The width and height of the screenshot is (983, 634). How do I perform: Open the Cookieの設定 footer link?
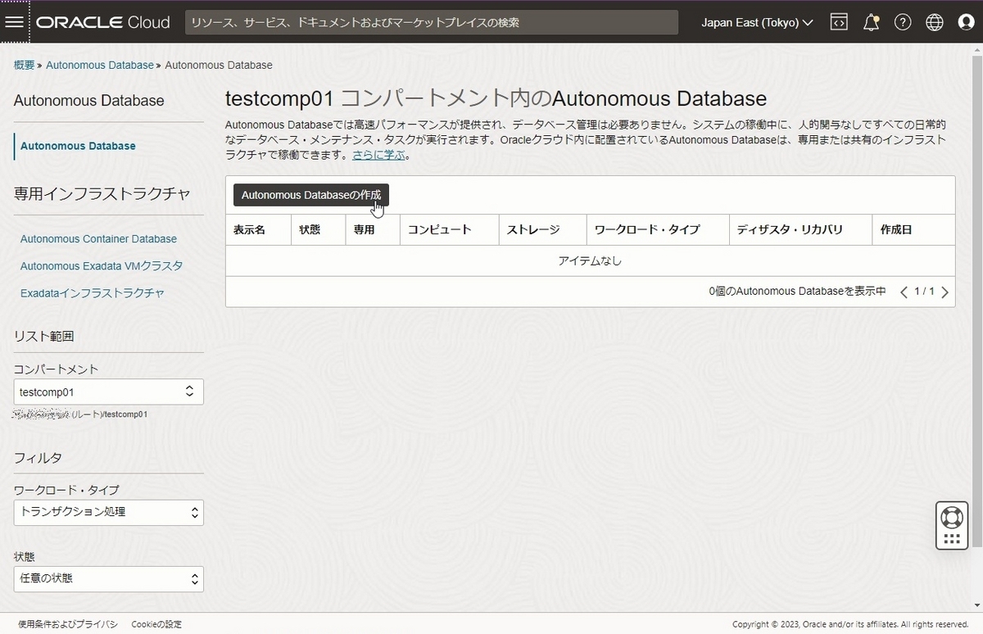(156, 623)
